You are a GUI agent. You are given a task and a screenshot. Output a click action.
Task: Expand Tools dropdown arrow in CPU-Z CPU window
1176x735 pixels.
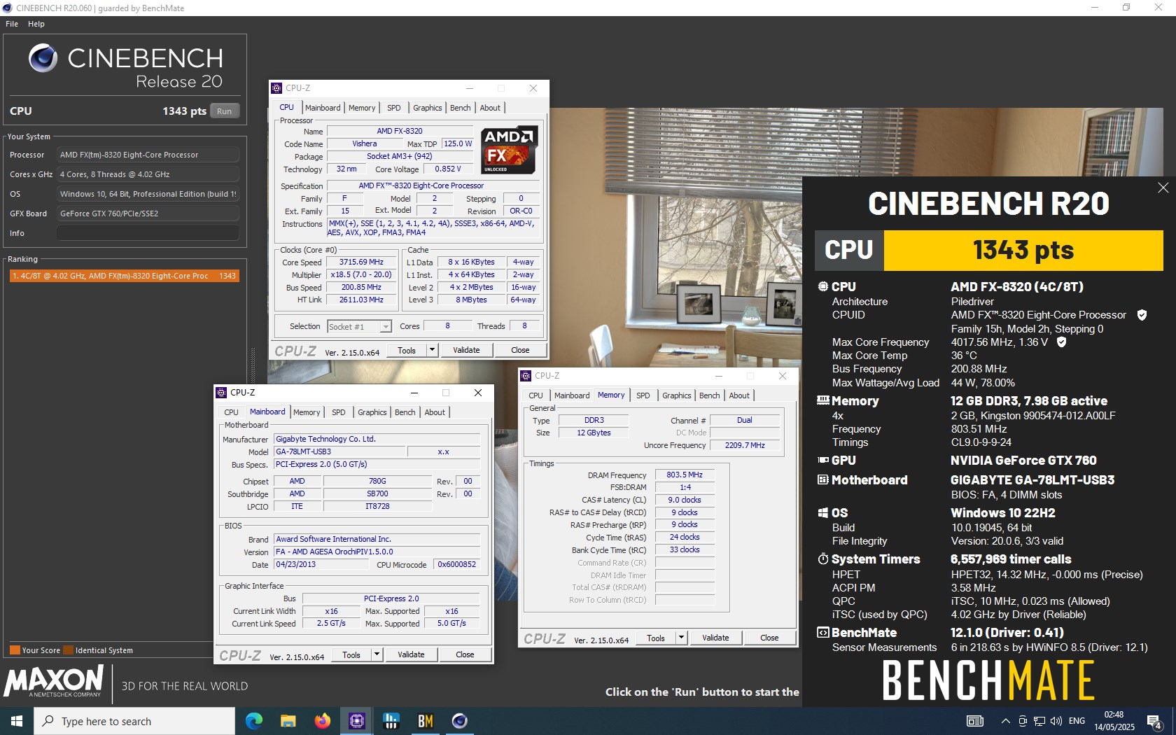[x=432, y=350]
